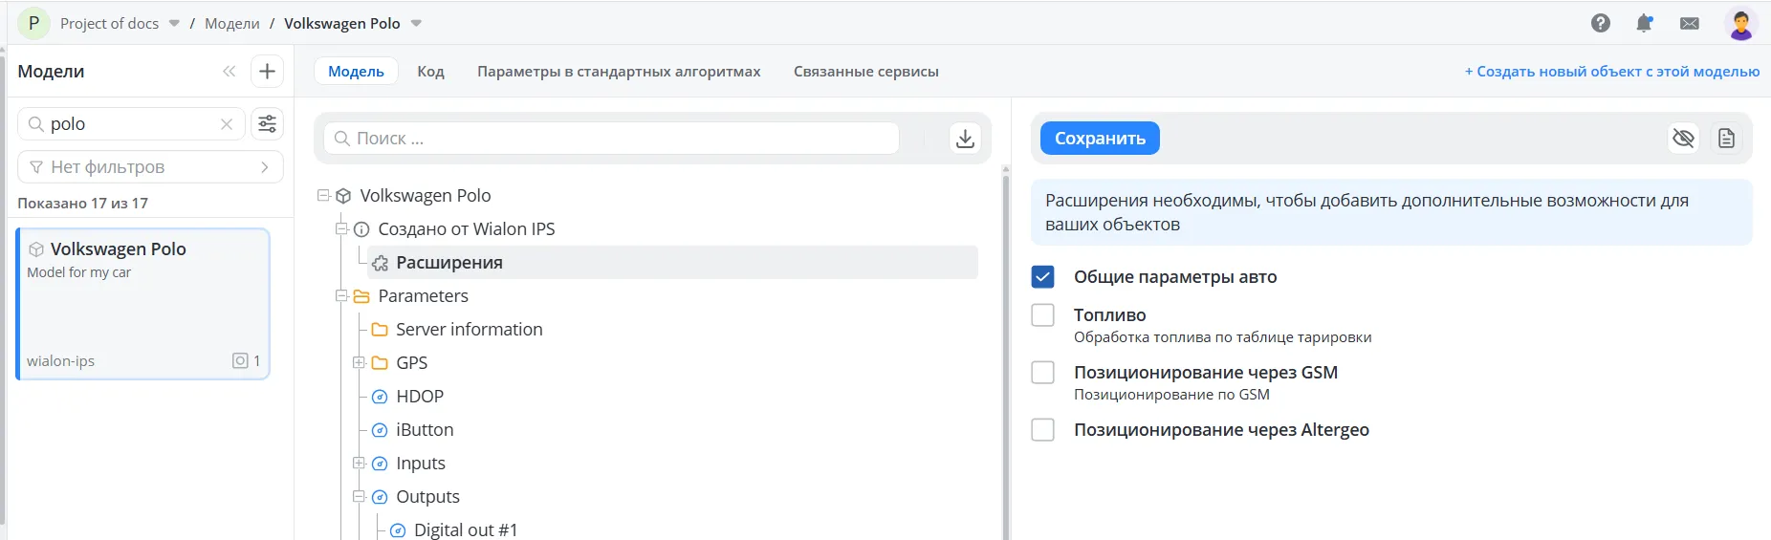Open the user avatar menu

(1741, 24)
